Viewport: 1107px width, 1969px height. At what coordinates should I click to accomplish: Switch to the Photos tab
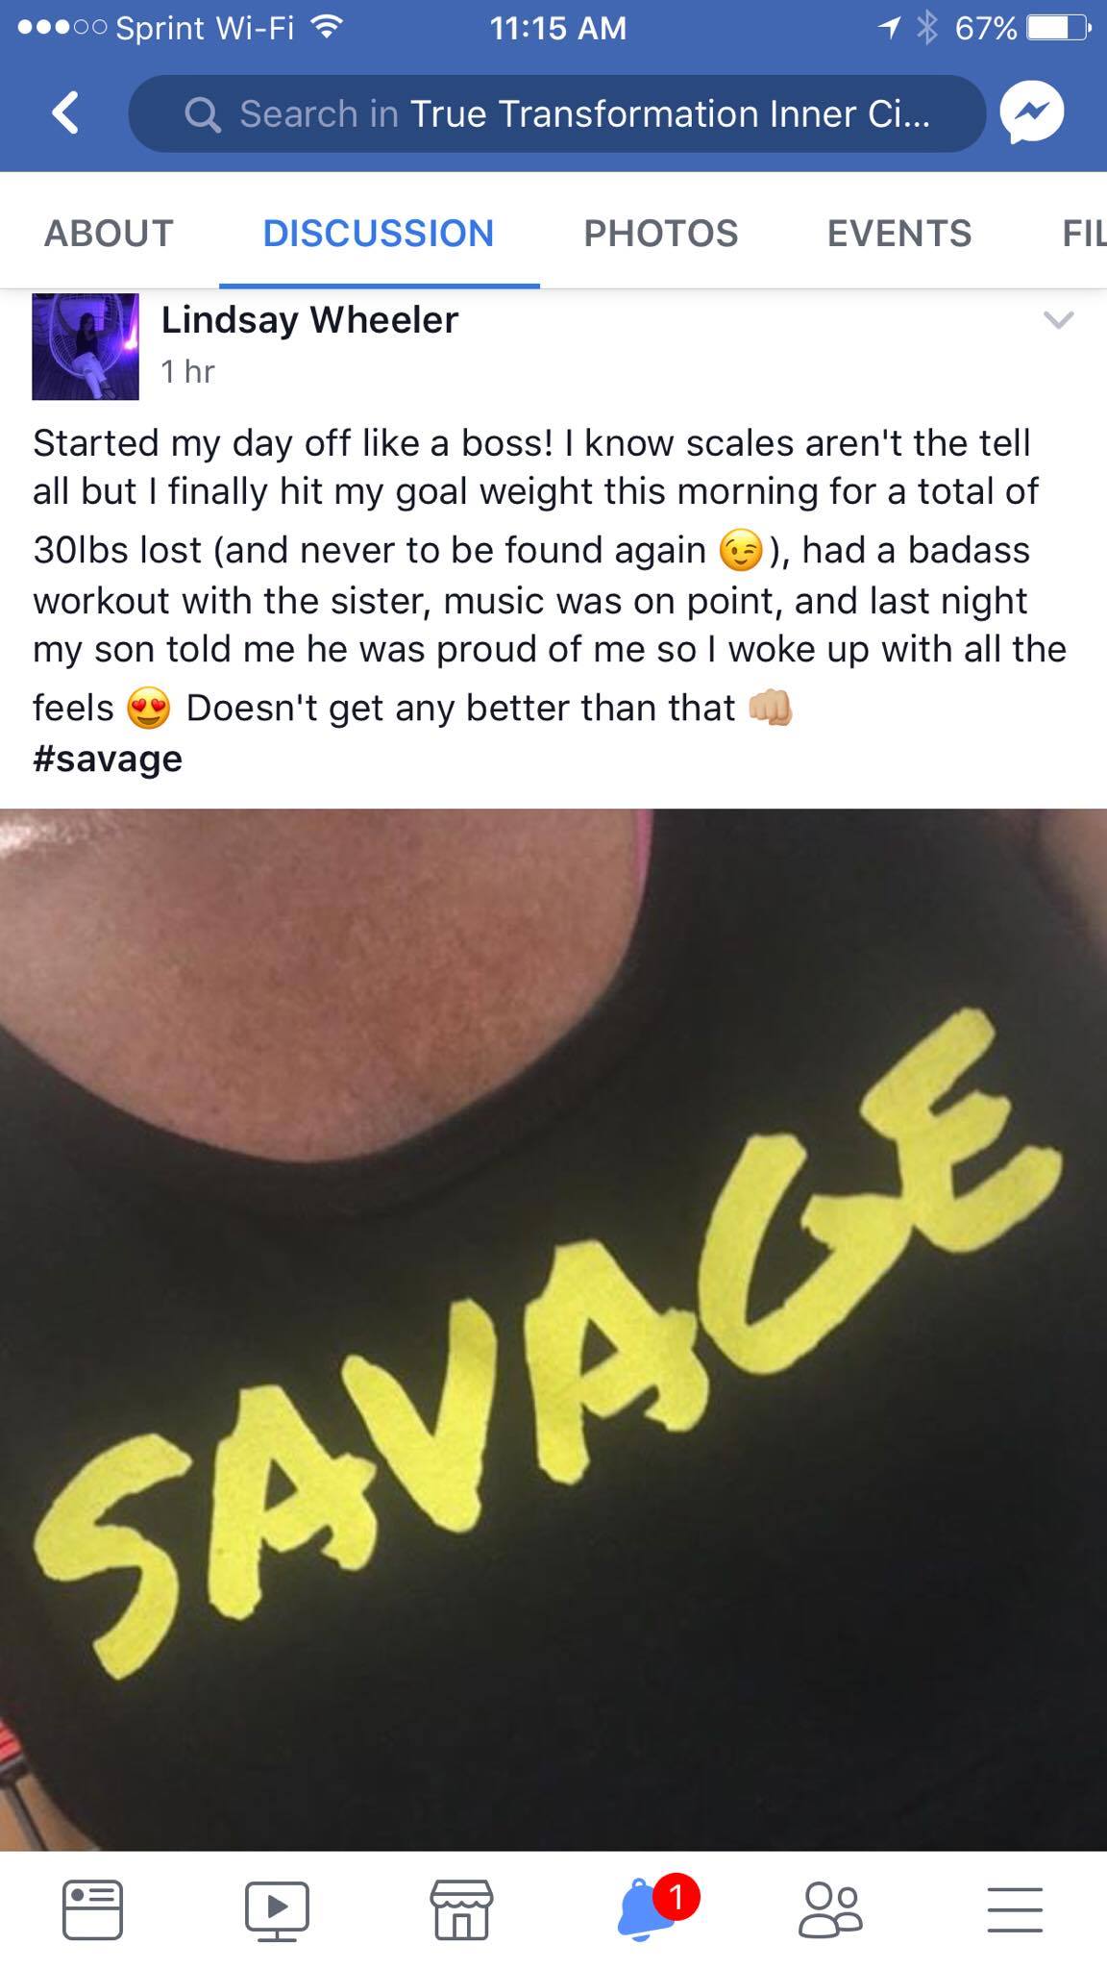[661, 234]
